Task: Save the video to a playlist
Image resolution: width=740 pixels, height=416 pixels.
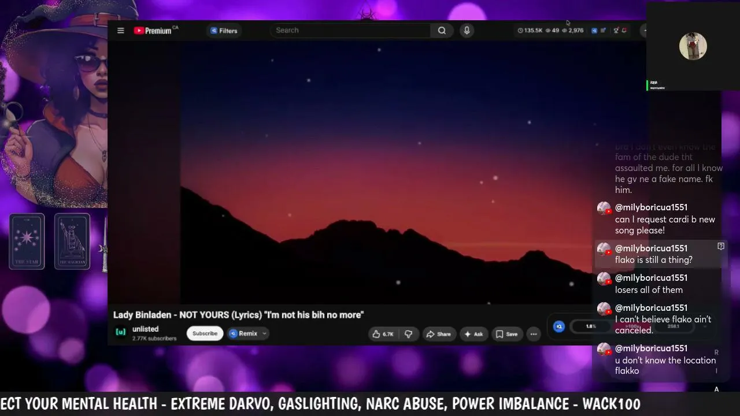Action: click(506, 334)
